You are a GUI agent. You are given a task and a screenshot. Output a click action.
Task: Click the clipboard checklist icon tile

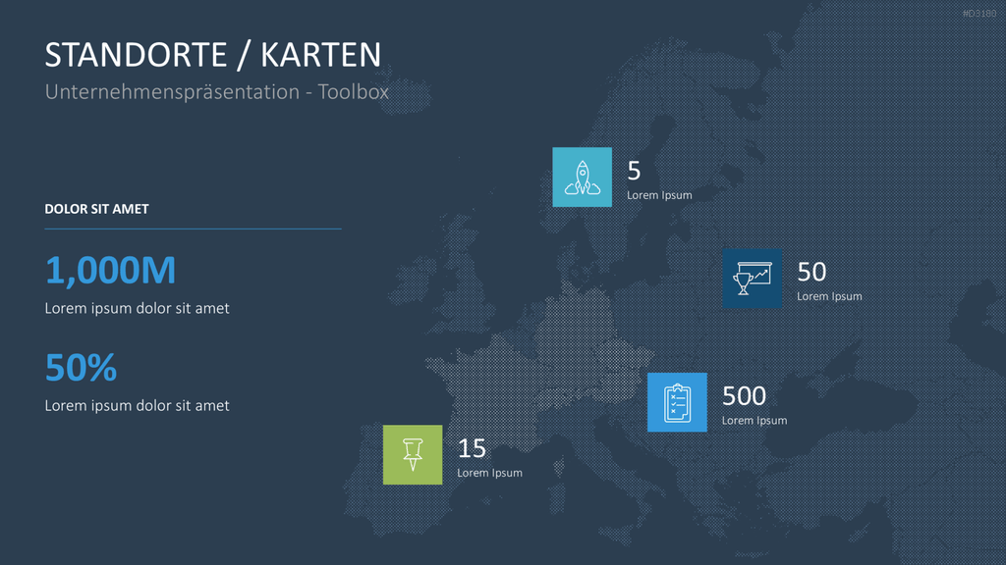point(677,402)
